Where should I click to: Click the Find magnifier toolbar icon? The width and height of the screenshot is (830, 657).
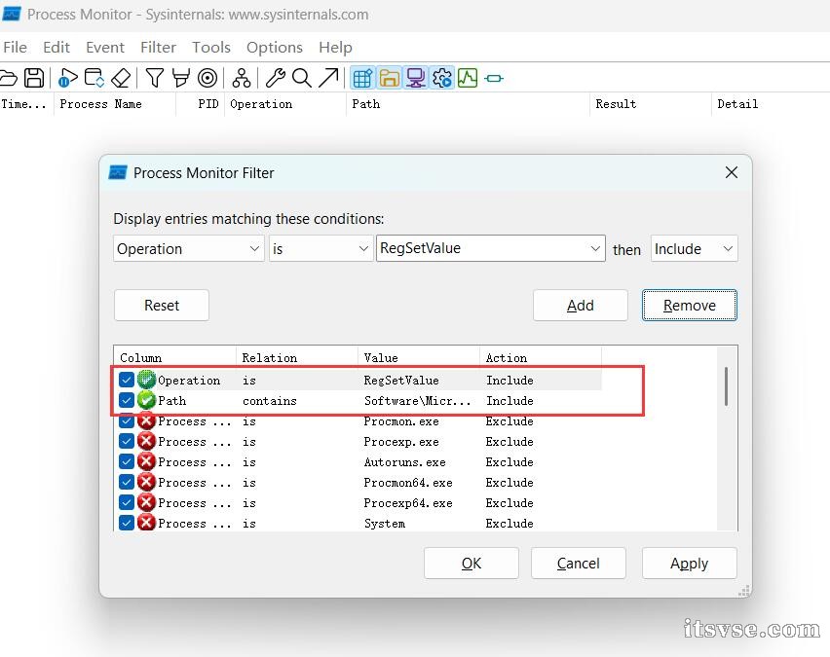tap(302, 78)
